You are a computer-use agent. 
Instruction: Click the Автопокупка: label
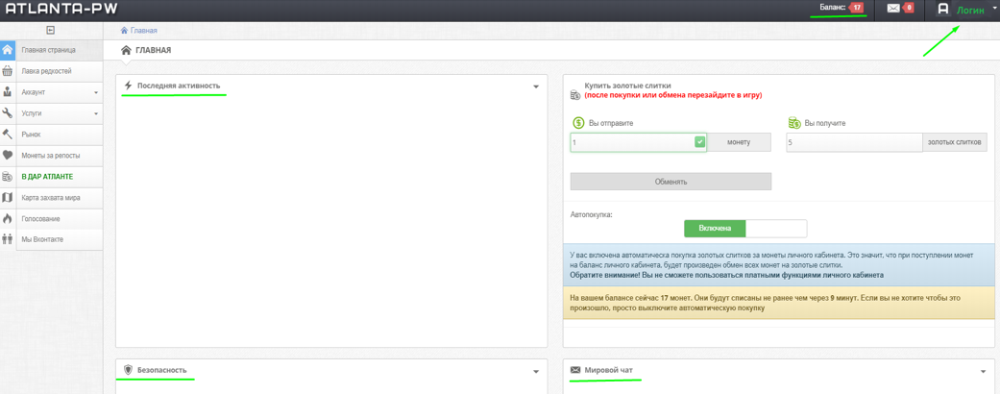591,215
